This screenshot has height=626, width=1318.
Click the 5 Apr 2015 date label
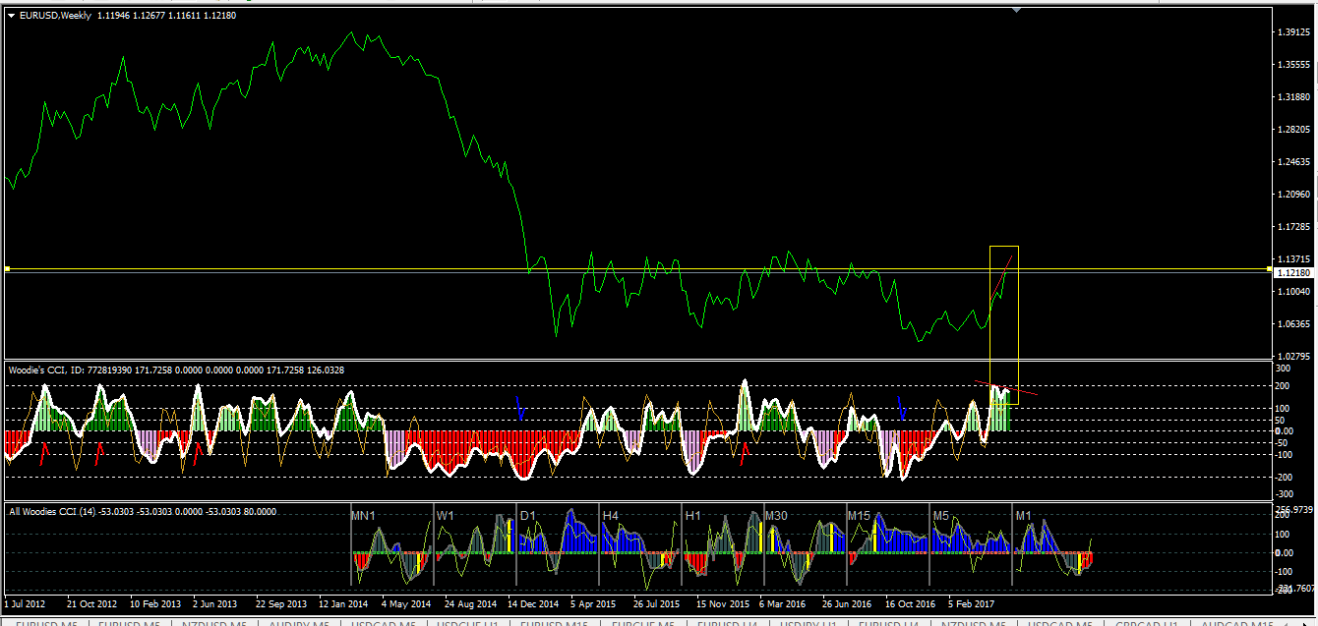(593, 603)
